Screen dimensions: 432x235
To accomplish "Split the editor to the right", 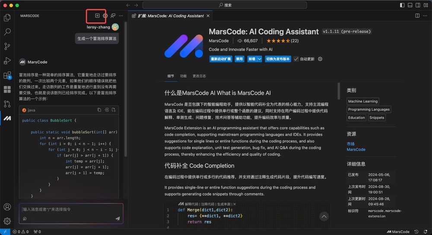I will 417,16.
